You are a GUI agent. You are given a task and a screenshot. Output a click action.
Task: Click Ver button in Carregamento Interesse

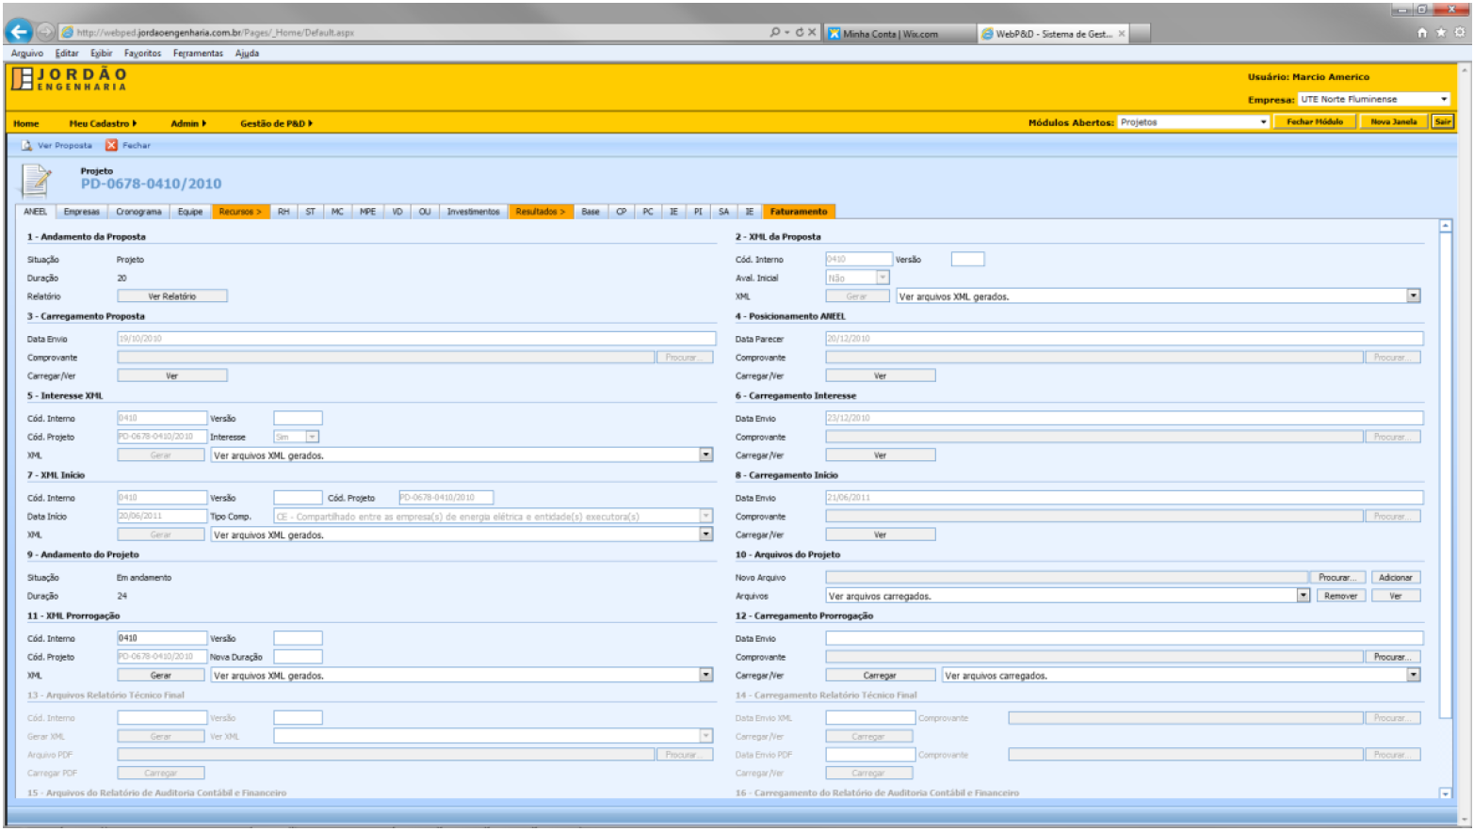tap(880, 455)
